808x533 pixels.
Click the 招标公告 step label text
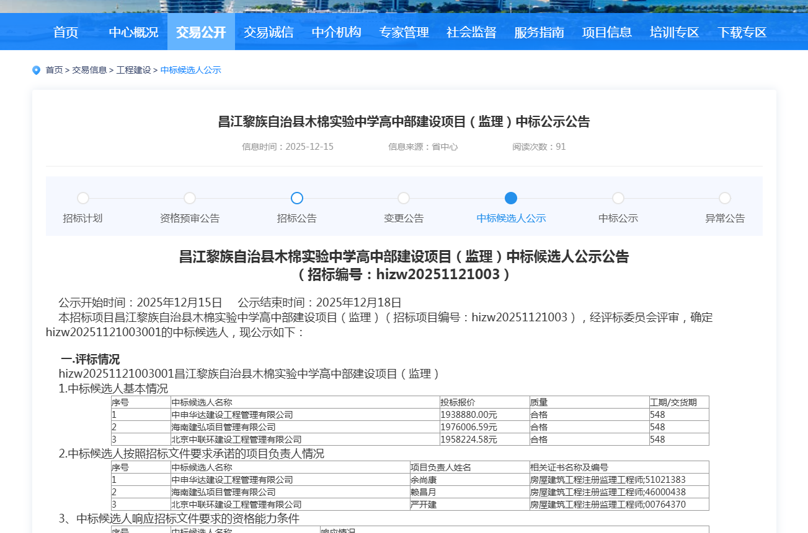pos(297,219)
